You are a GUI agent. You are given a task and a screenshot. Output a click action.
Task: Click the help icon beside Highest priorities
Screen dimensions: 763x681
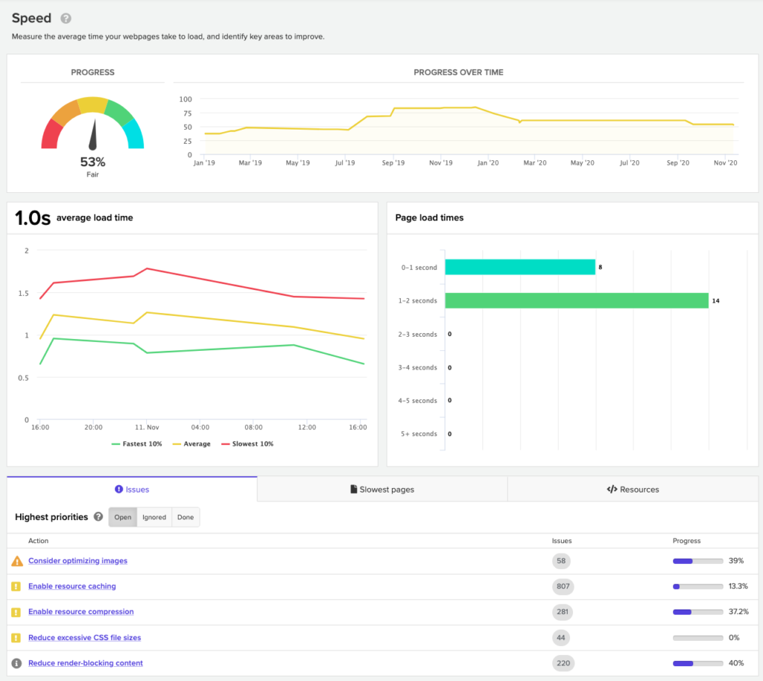[x=98, y=516]
